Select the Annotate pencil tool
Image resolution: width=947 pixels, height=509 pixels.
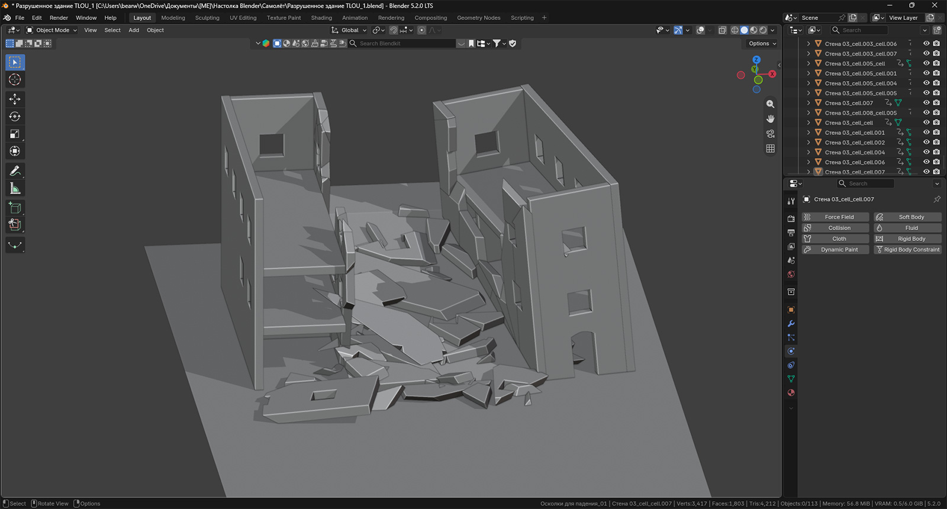click(15, 171)
